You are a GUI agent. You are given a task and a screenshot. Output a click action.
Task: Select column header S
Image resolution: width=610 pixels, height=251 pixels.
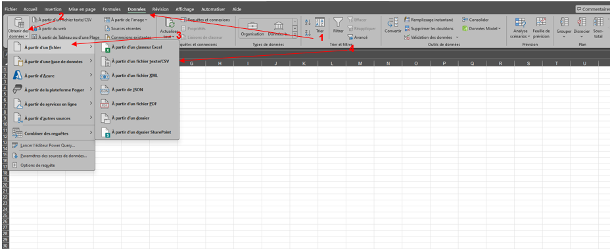pos(528,64)
